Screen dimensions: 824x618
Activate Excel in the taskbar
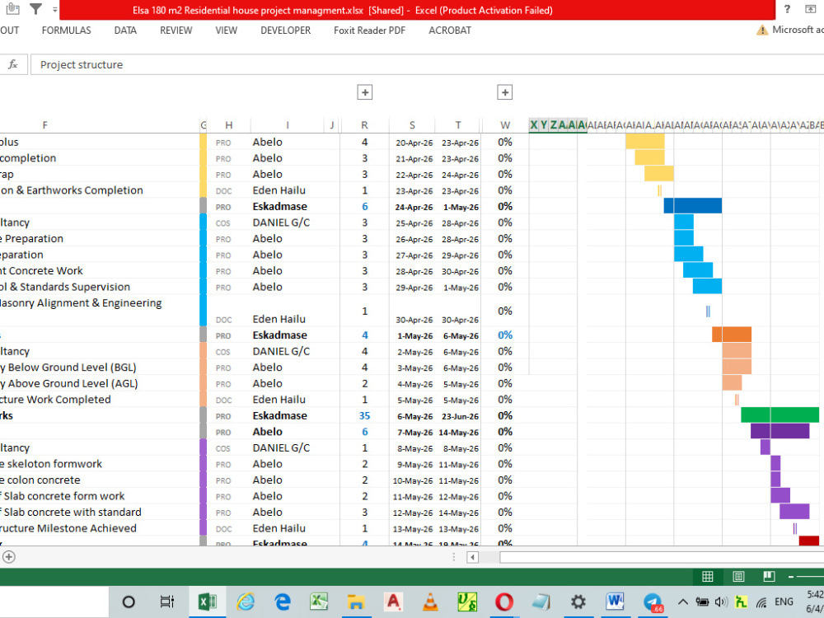click(207, 602)
